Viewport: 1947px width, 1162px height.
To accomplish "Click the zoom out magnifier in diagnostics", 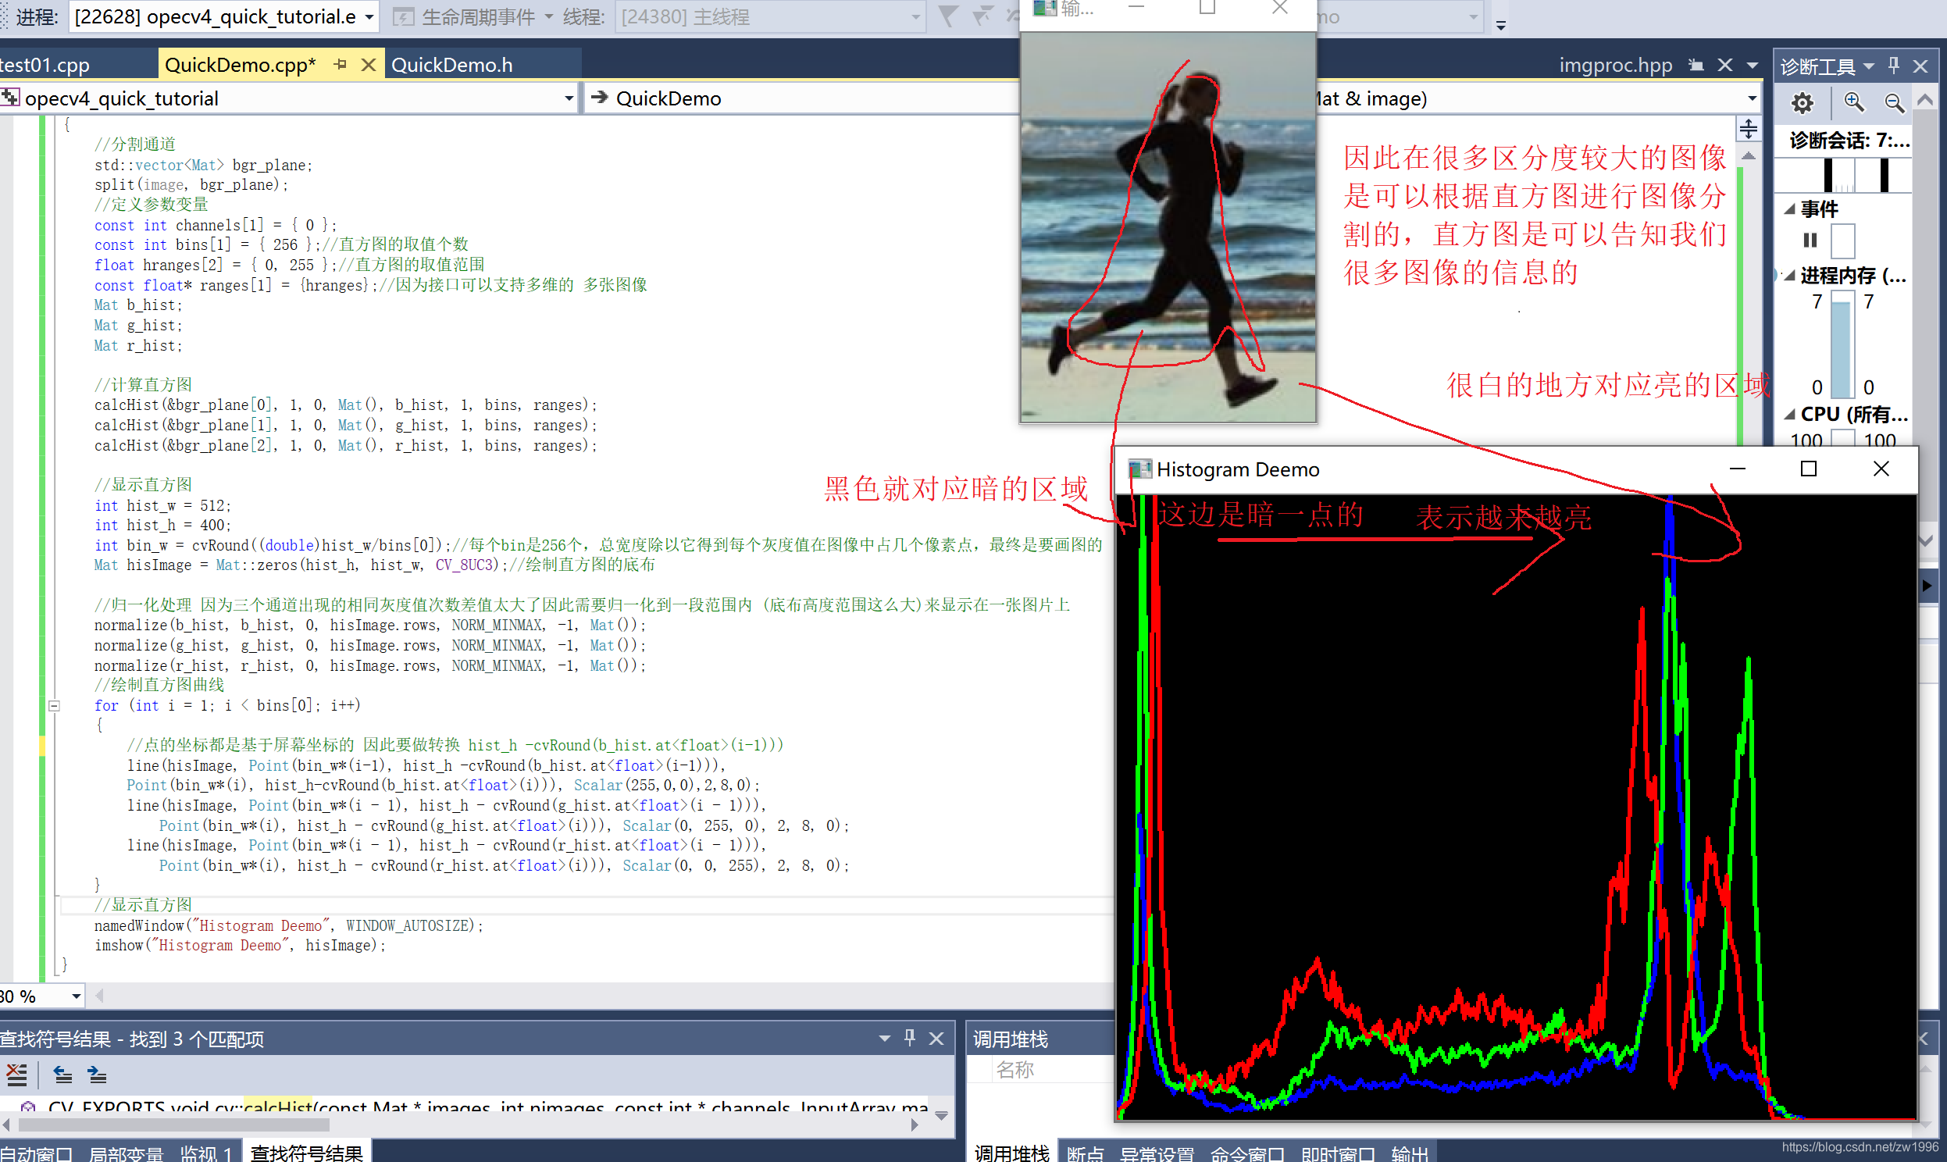I will pos(1893,102).
